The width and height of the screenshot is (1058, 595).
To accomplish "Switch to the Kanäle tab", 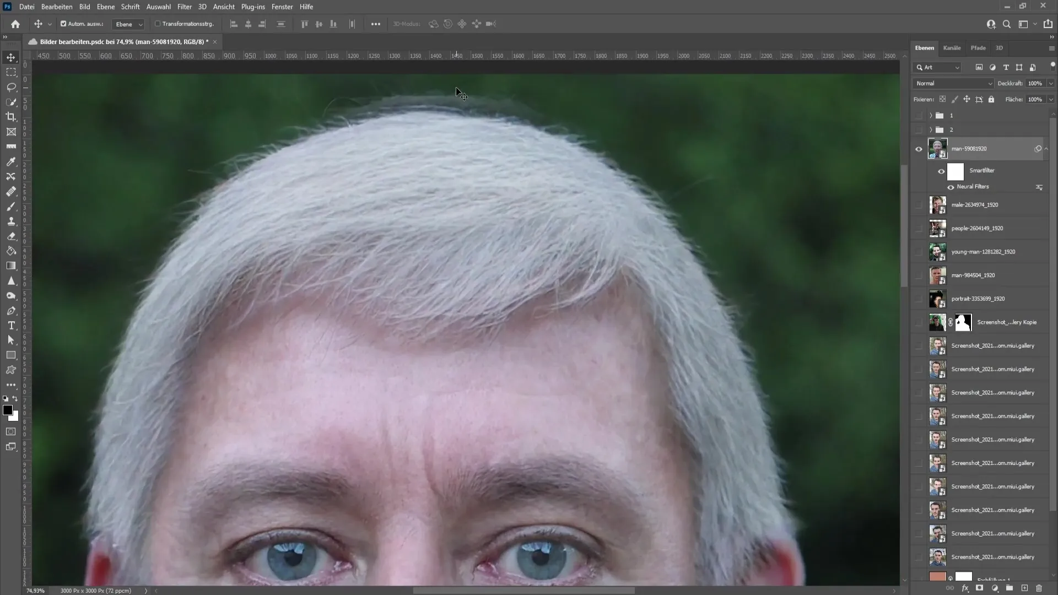I will pyautogui.click(x=952, y=48).
